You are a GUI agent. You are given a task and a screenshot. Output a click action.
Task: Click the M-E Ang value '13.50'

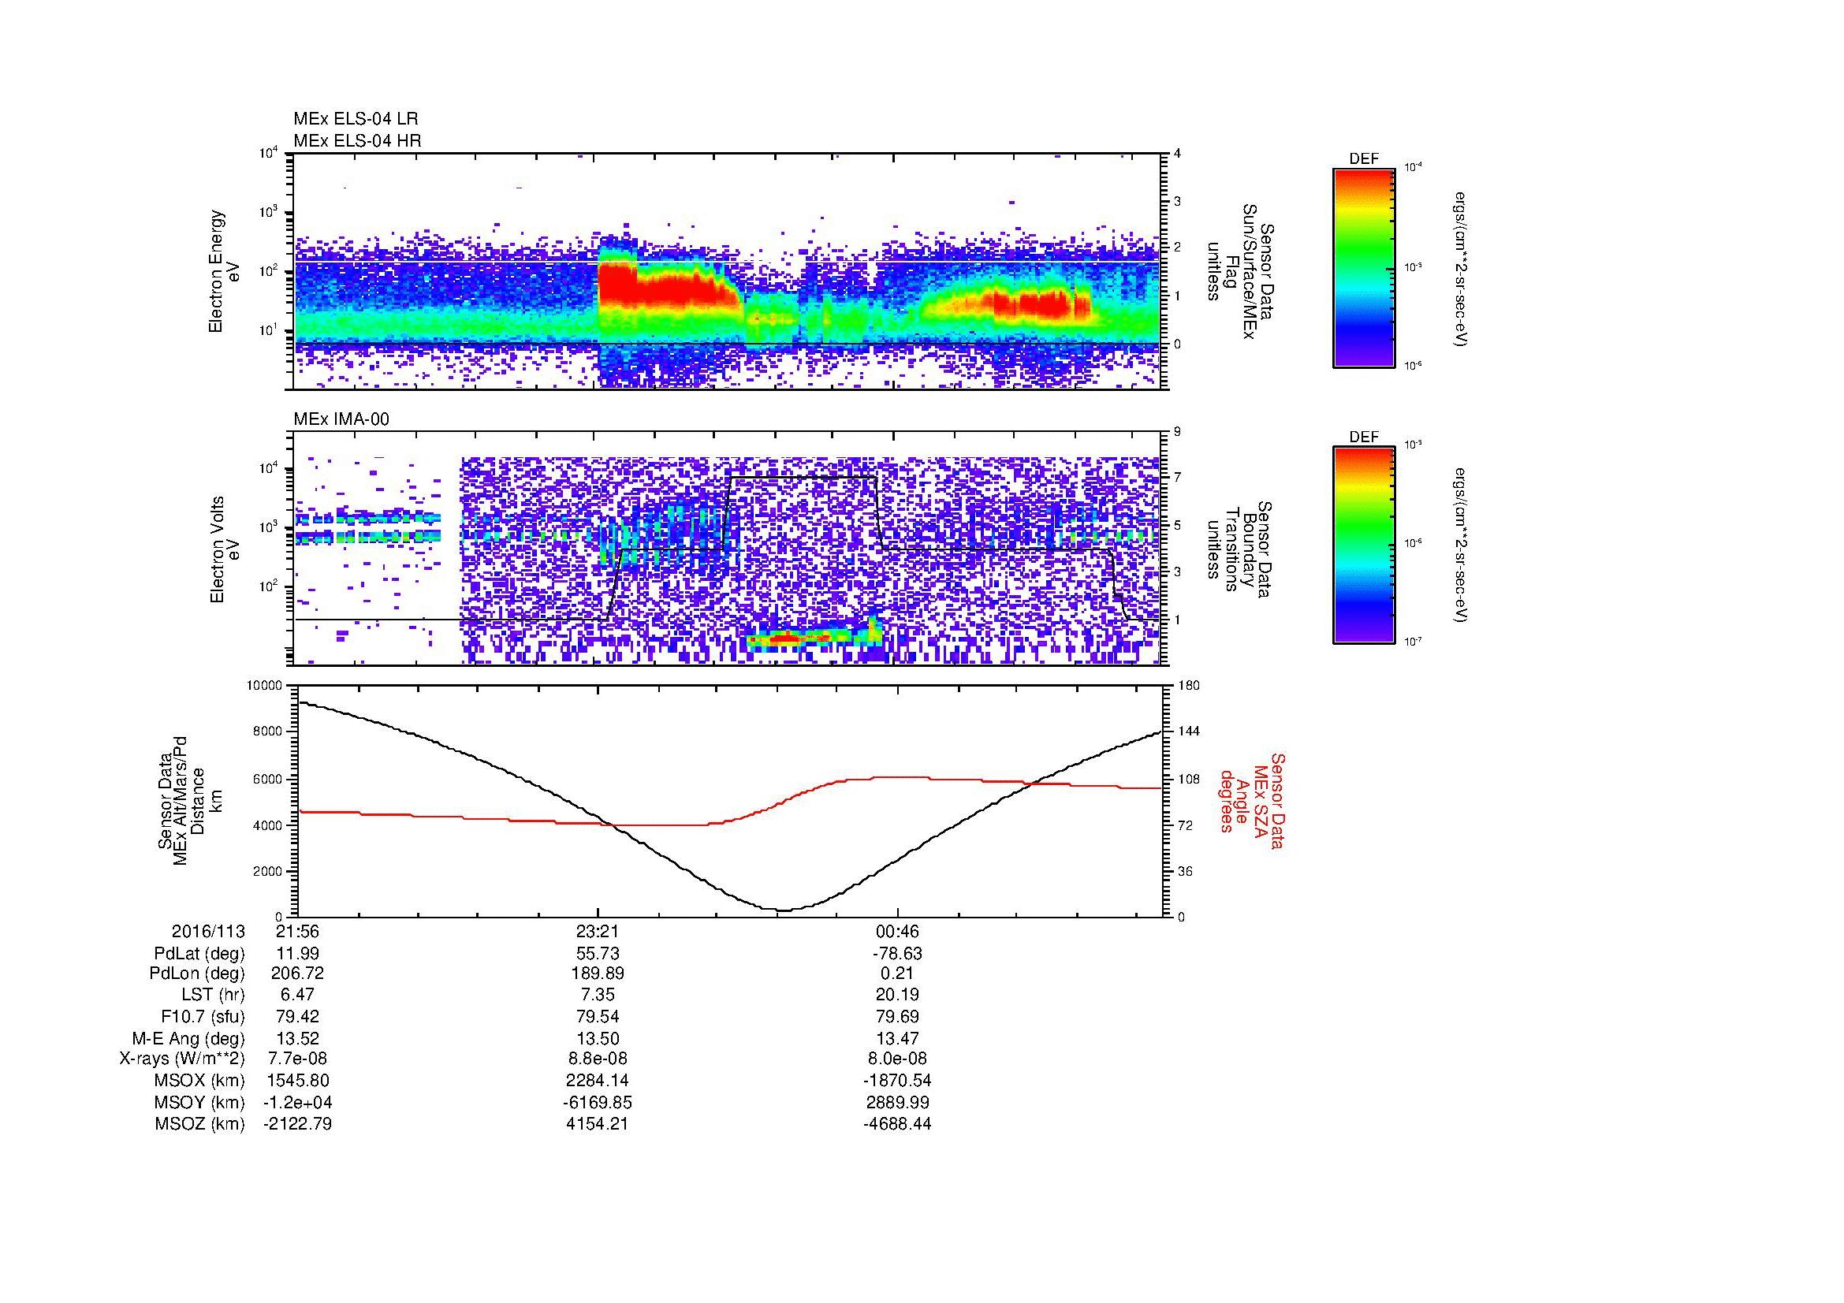pyautogui.click(x=598, y=1039)
